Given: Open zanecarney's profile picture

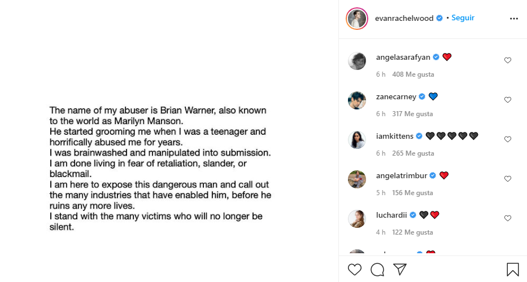Looking at the screenshot, I should click(x=357, y=100).
